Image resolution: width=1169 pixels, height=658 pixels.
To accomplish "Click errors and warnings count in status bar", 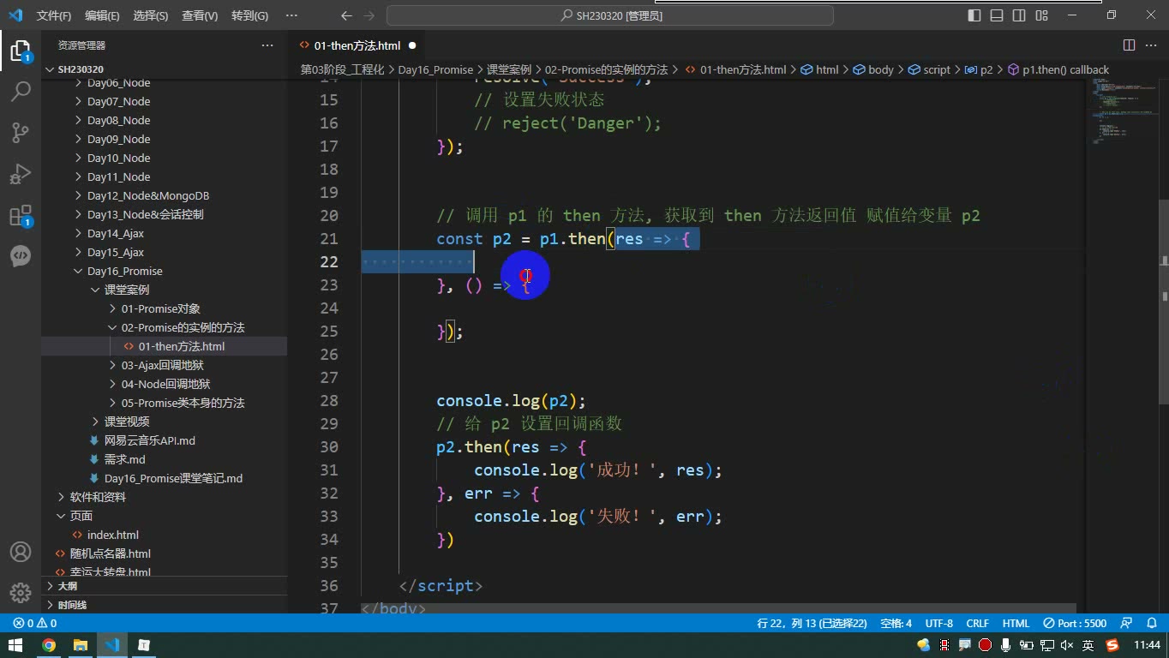I will [x=35, y=623].
